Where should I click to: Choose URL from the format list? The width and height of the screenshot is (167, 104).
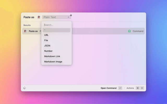46,35
